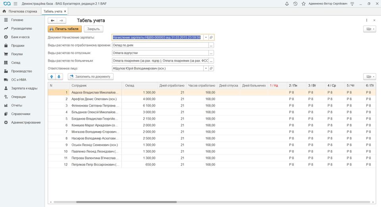Click Дней больничніх column header

[254, 86]
